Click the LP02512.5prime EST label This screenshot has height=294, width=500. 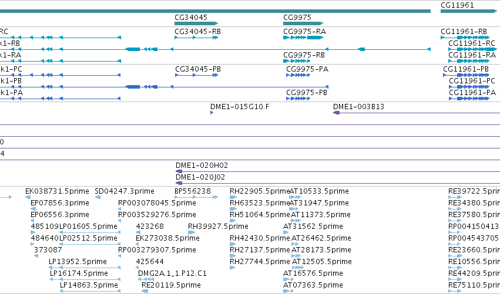point(88,238)
